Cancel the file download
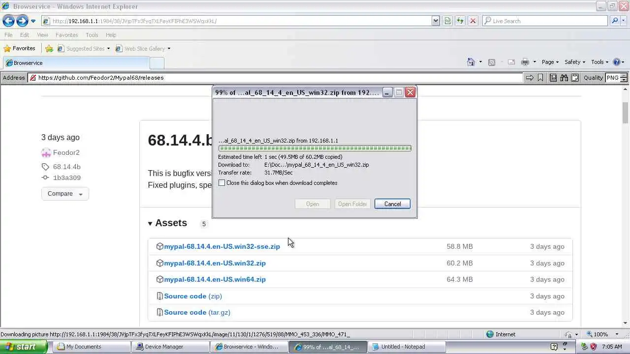630x354 pixels. coord(392,204)
